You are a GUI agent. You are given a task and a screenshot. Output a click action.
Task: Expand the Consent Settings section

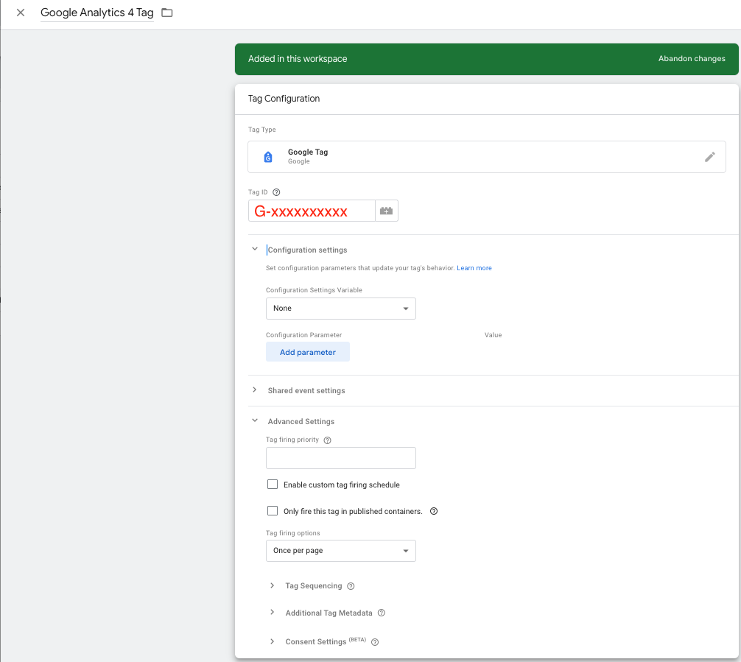click(x=273, y=641)
